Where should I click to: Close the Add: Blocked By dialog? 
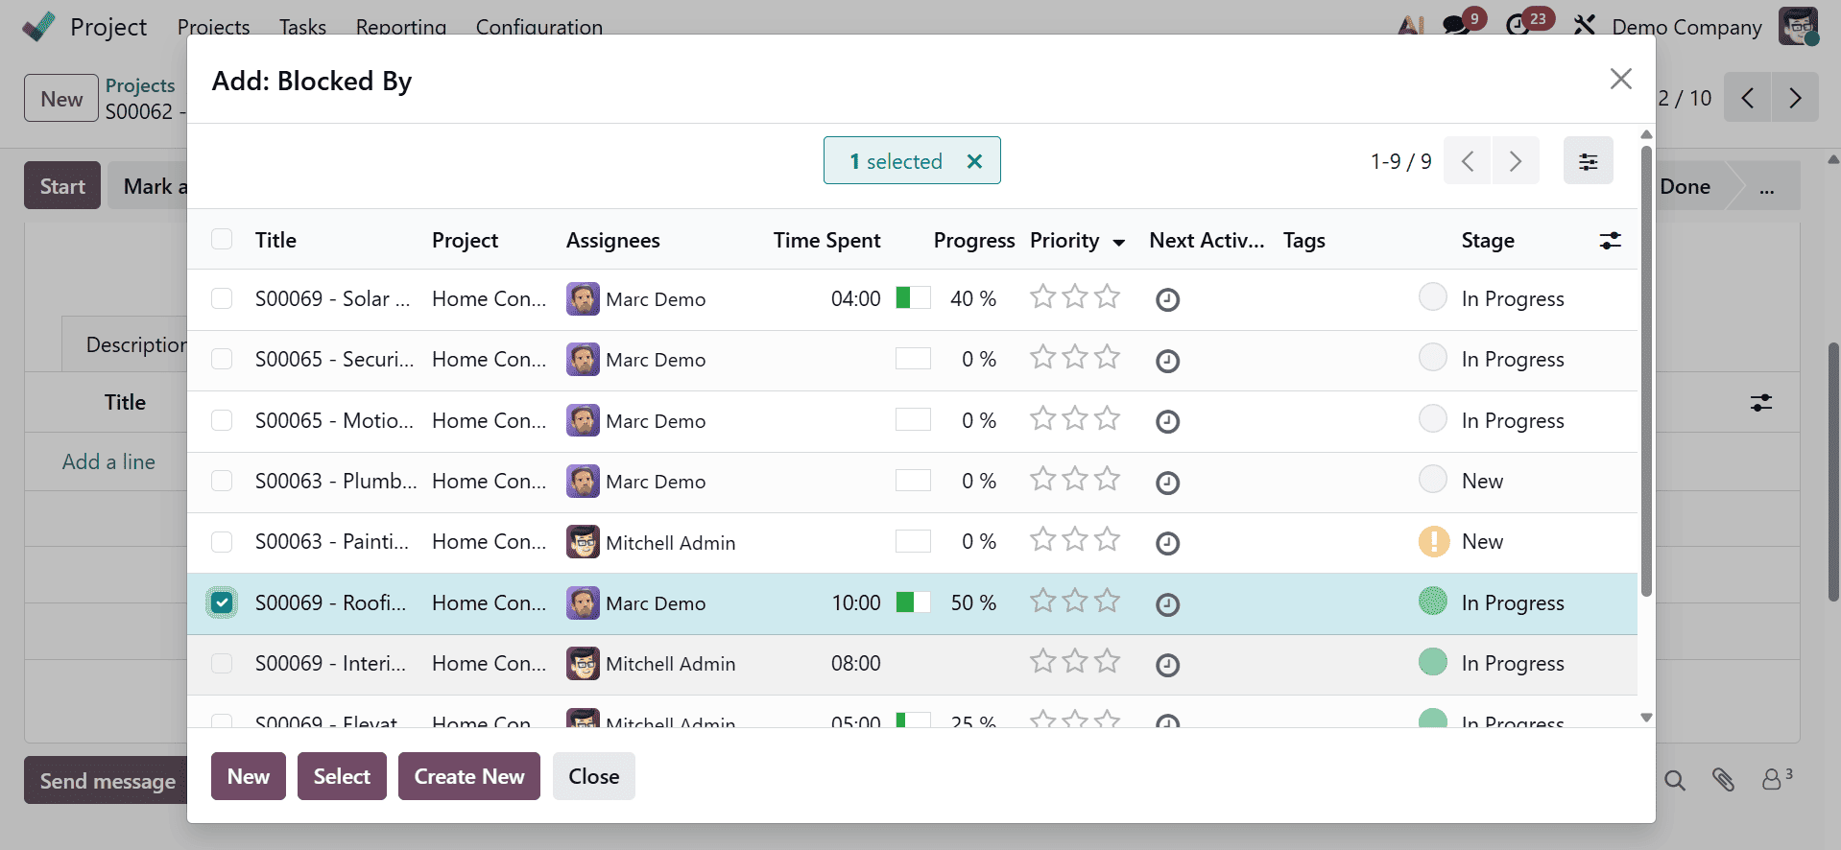[x=1620, y=79]
